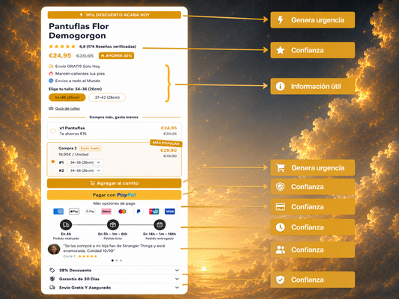This screenshot has width=399, height=299.
Task: Click the Google Pay icon
Action: [x=91, y=212]
